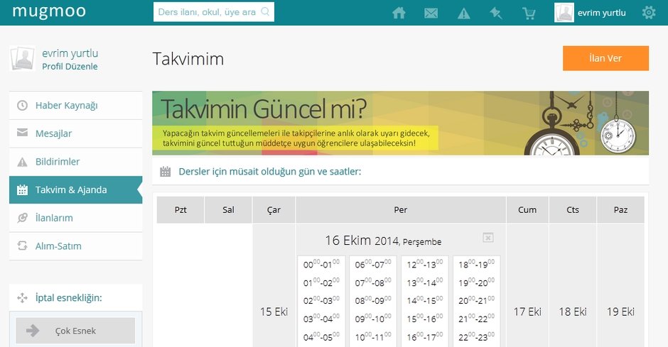668x347 pixels.
Task: Click the İlan Ver button
Action: tap(605, 58)
